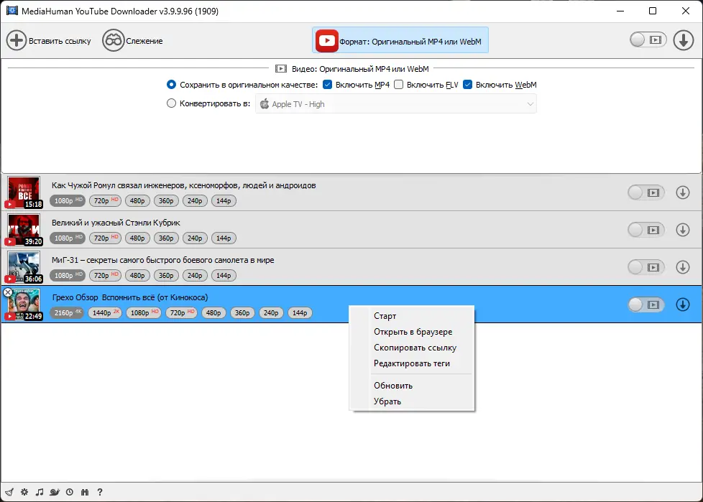Open help via the question mark icon
This screenshot has width=703, height=502.
100,492
